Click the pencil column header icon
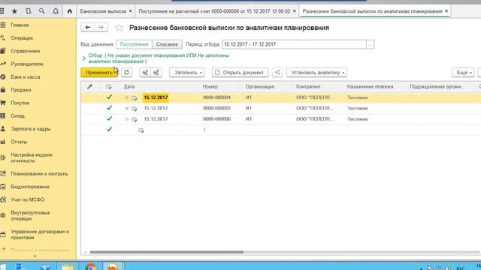481x270 pixels. point(89,87)
